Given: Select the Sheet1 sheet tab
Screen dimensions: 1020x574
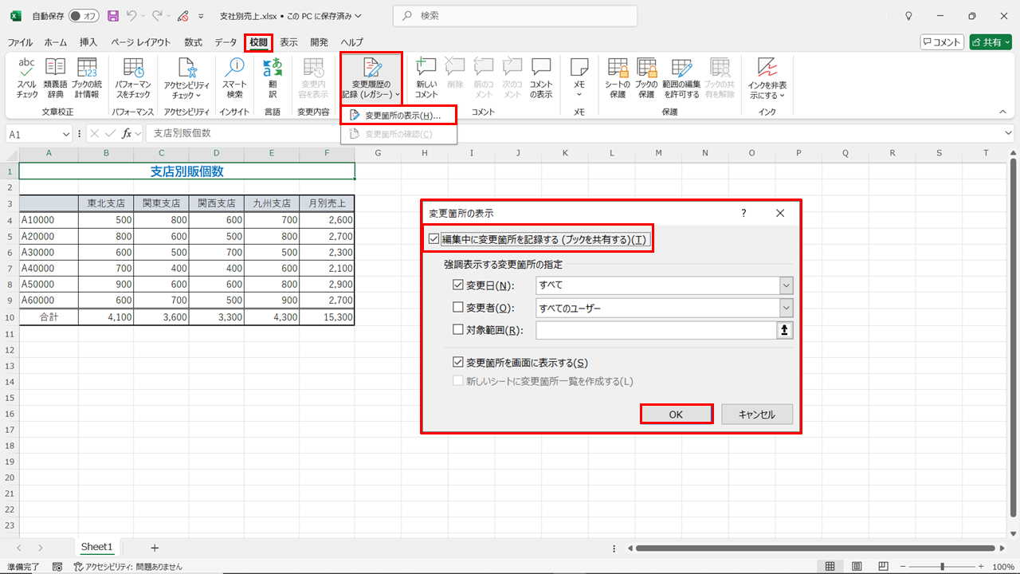Looking at the screenshot, I should [97, 547].
